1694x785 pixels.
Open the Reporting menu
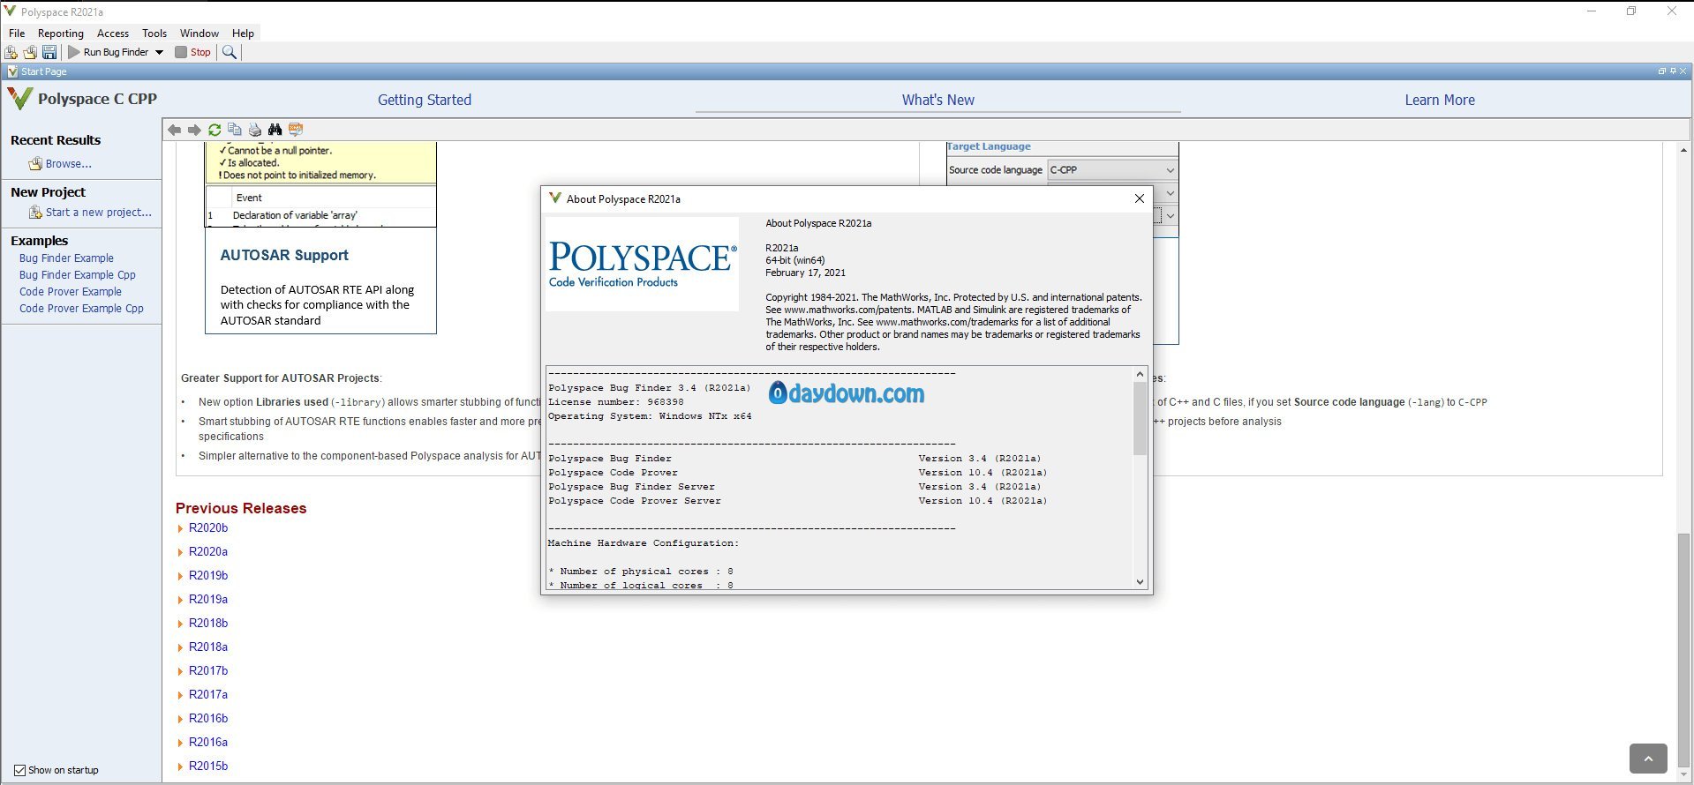pyautogui.click(x=61, y=34)
